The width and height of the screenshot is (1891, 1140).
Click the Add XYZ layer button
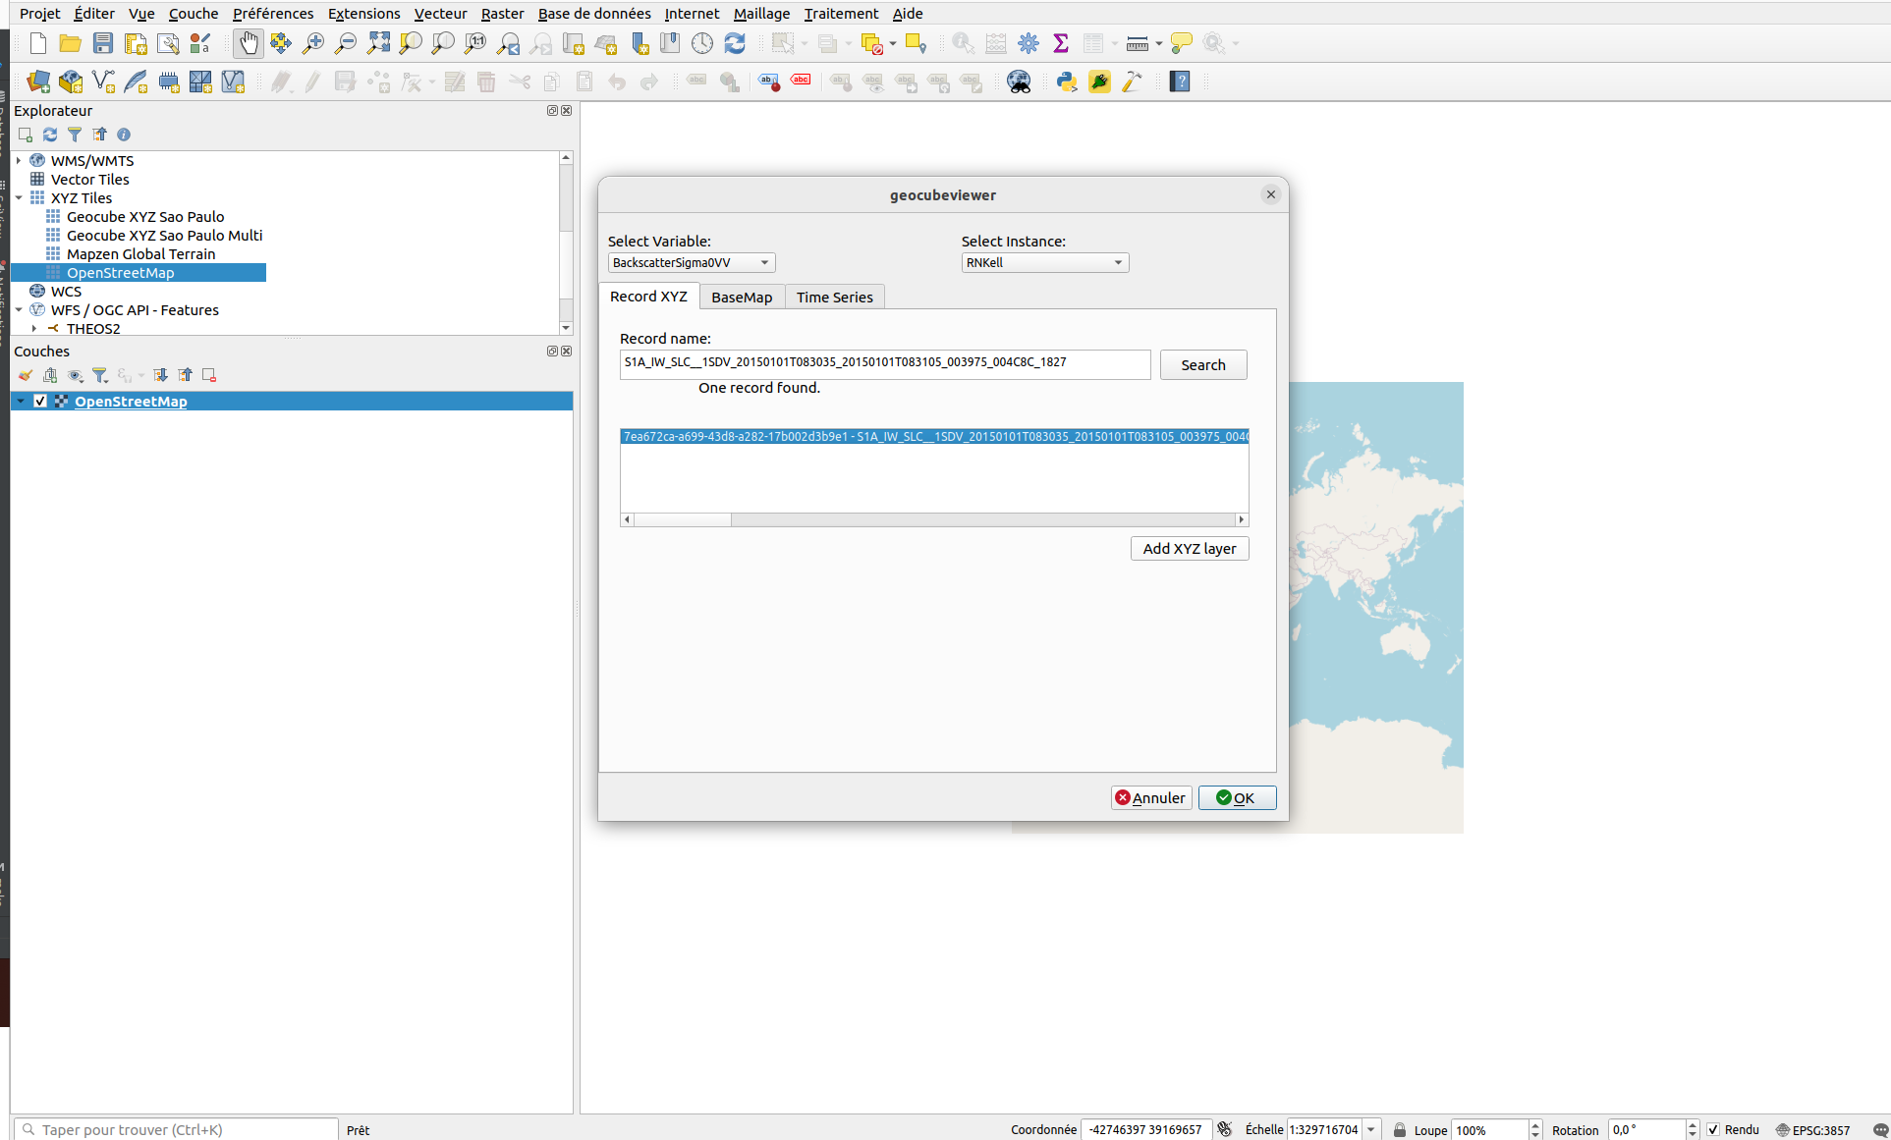coord(1190,548)
